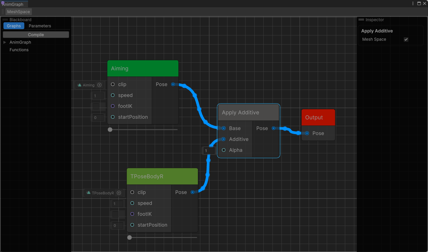The width and height of the screenshot is (428, 252).
Task: Click the clip input port on the TPoseBodyR node
Action: (x=132, y=192)
